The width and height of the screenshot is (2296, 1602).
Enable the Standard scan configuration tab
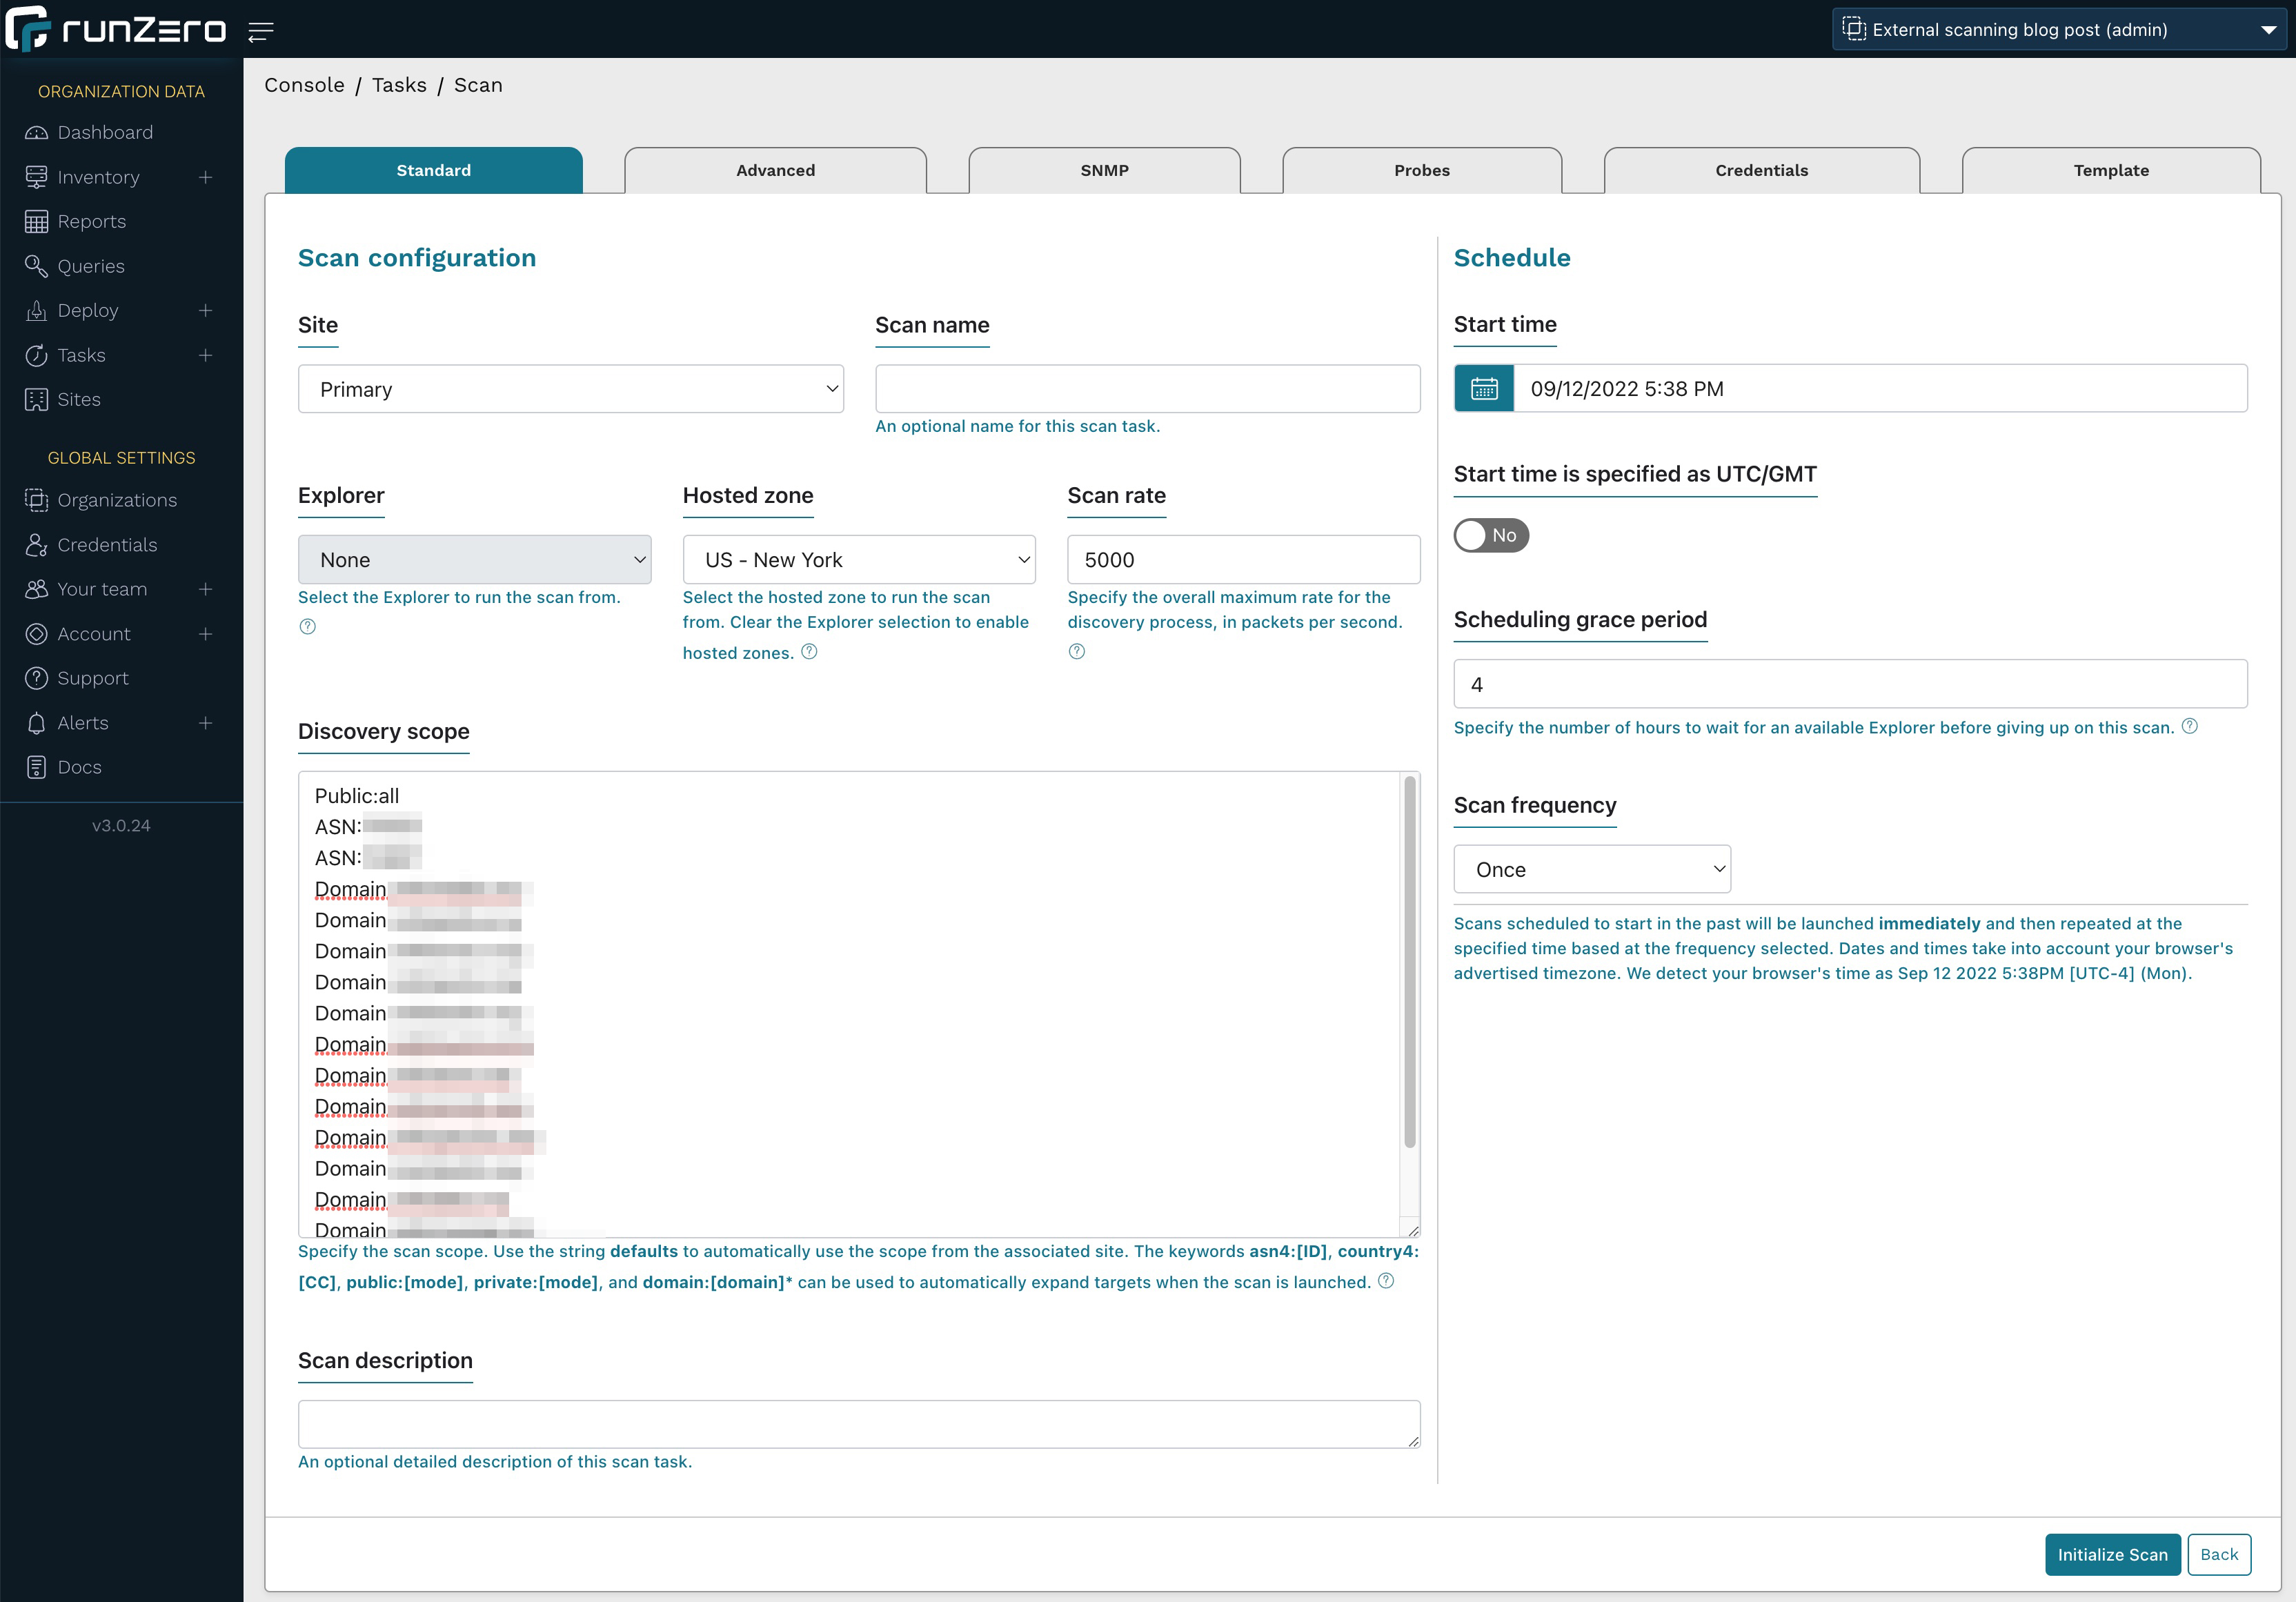(x=433, y=169)
